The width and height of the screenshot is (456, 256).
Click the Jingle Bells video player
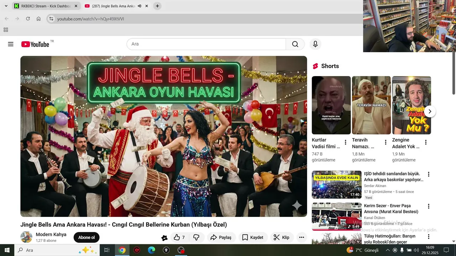tap(164, 136)
